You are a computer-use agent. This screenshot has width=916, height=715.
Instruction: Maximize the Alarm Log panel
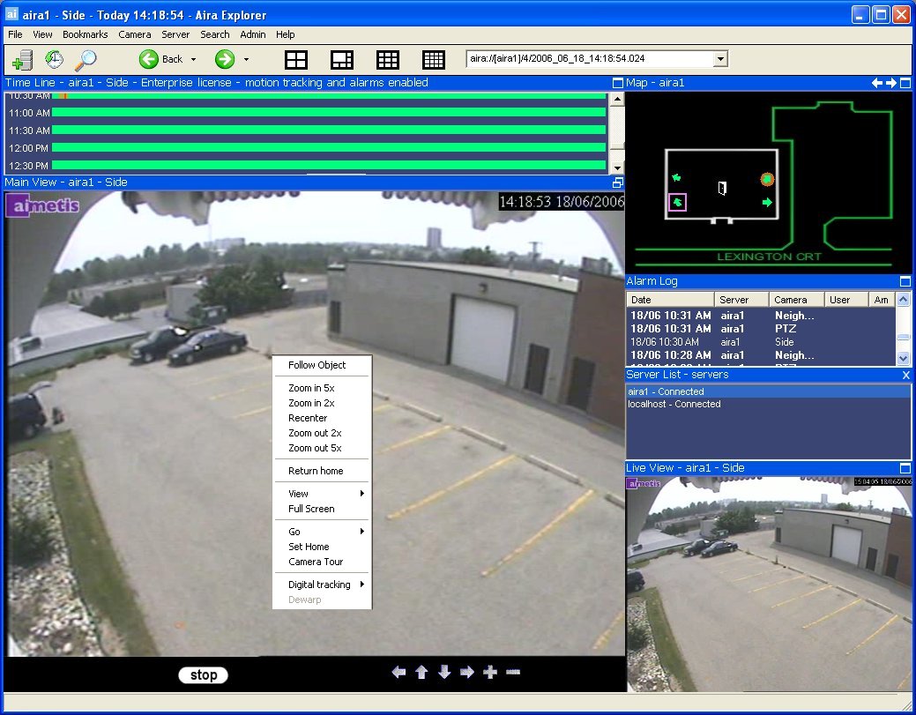coord(905,281)
